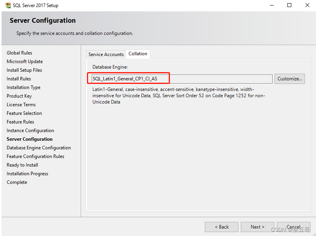Screen dimensions: 316x236
Task: Click the SQL Server Setup title bar icon
Action: [x=8, y=5]
